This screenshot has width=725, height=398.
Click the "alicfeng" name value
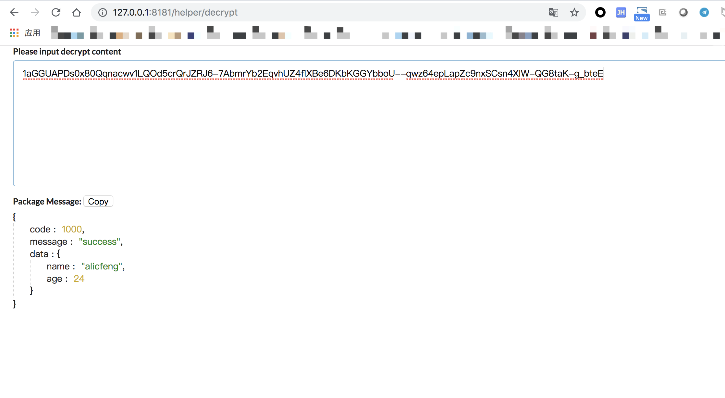click(102, 266)
